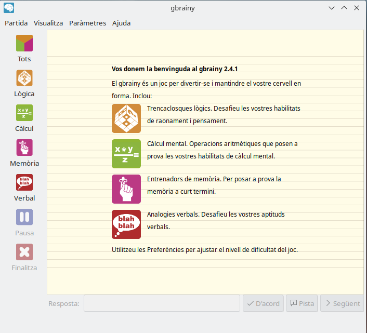Click text 'Utilitzeu les Preferències per ajustar el nivell'

click(x=176, y=250)
